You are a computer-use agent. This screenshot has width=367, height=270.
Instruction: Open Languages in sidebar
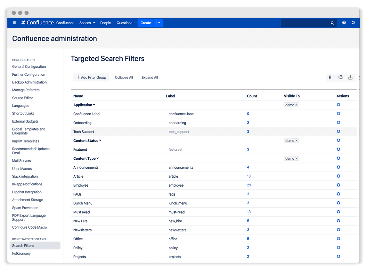coord(20,106)
